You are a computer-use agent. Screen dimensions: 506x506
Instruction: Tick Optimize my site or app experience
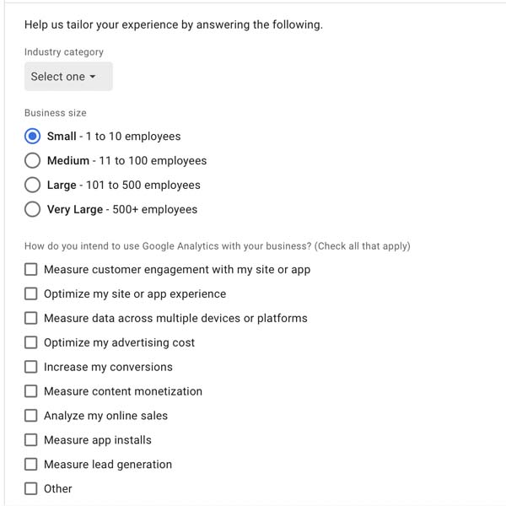[30, 293]
